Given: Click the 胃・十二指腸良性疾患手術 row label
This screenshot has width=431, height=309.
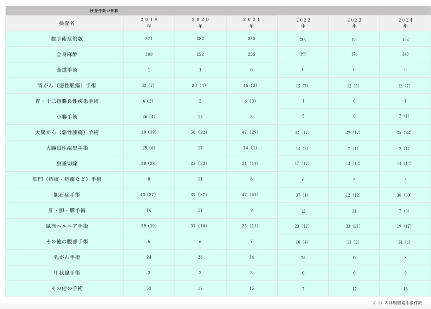Looking at the screenshot, I should (67, 101).
